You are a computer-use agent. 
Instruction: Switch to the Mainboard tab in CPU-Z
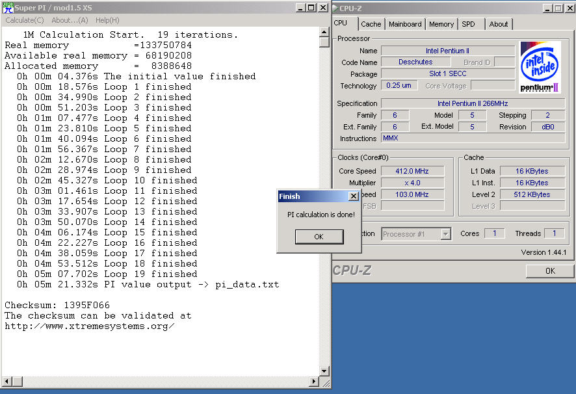[405, 24]
